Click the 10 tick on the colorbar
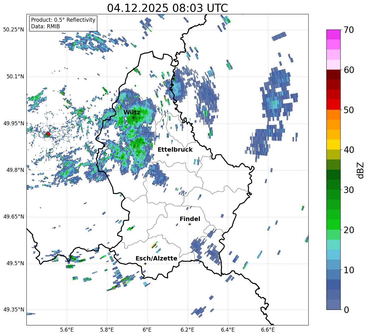Image resolution: width=368 pixels, height=336 pixels. coord(349,270)
